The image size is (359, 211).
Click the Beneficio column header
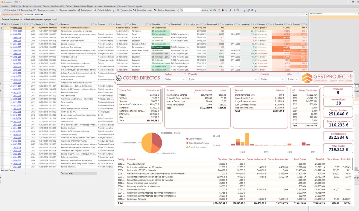pos(320,159)
